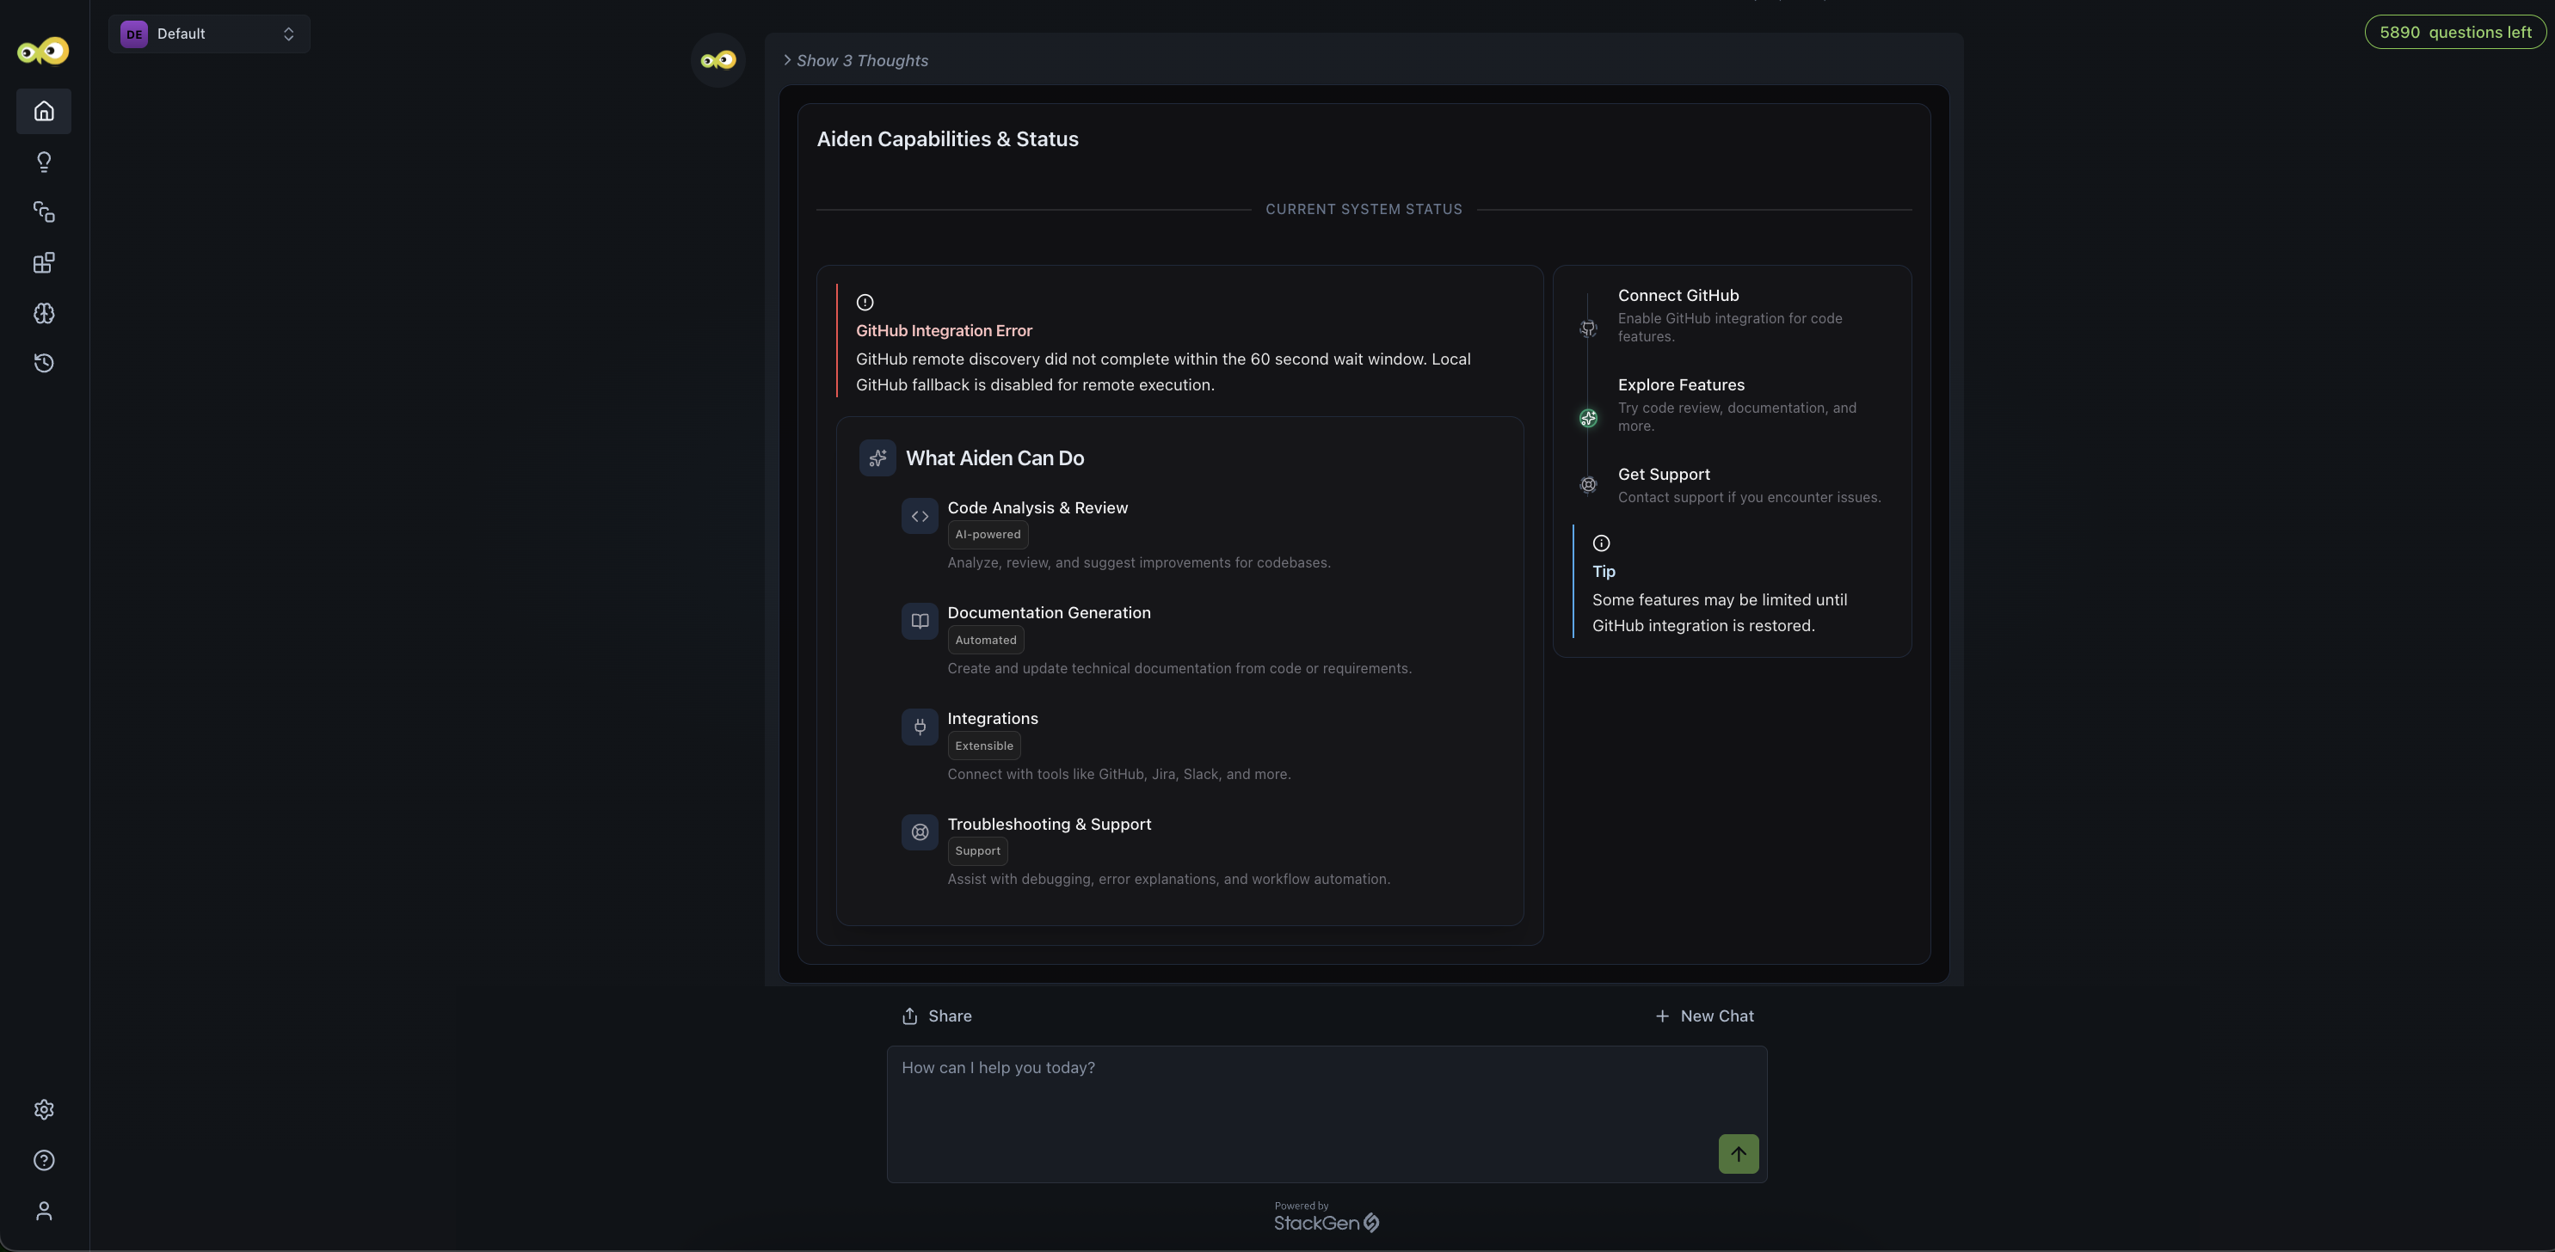The width and height of the screenshot is (2555, 1252).
Task: Open the Default workspace dropdown
Action: pyautogui.click(x=209, y=34)
